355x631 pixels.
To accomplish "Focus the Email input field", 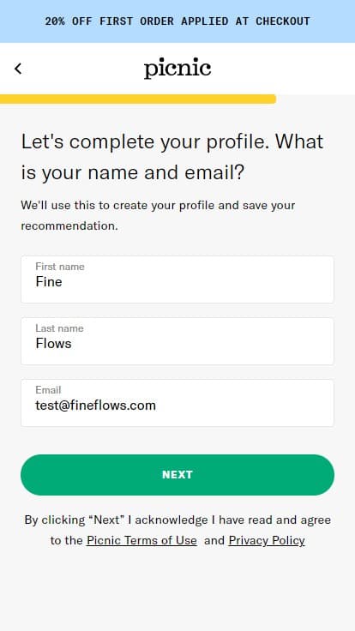I will (x=177, y=403).
